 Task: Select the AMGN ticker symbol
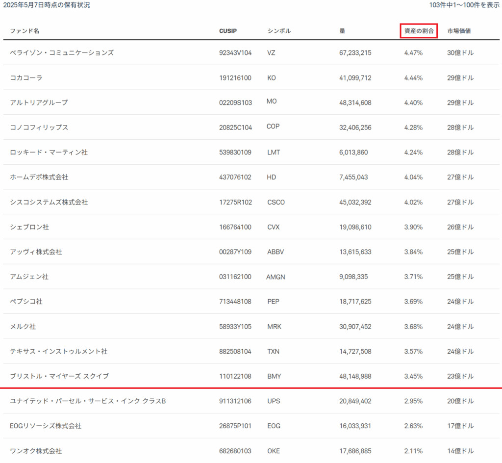(276, 277)
